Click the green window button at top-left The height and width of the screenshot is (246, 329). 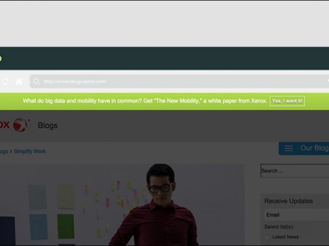pyautogui.click(x=1, y=58)
